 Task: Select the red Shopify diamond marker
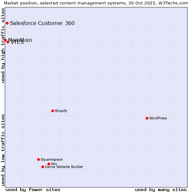(52, 111)
